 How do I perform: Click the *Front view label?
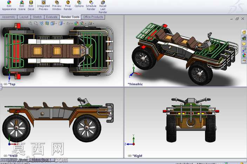coord(13,156)
